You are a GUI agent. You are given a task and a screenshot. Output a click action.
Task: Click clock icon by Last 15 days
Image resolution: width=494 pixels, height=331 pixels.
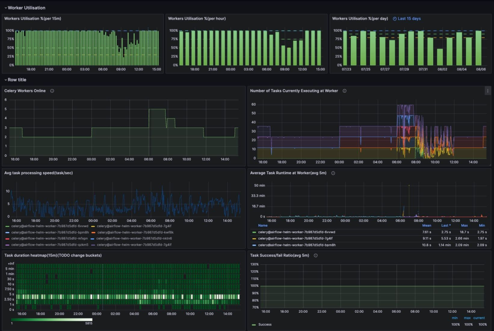coord(395,19)
